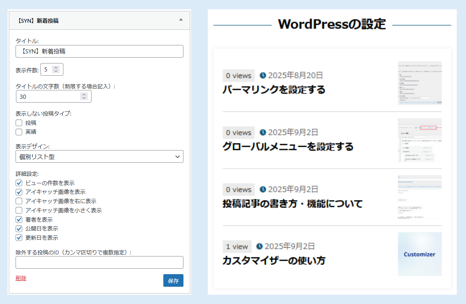The image size is (466, 304).
Task: Click the 1 view badge on カスタマイザーの使い方
Action: coord(237,246)
